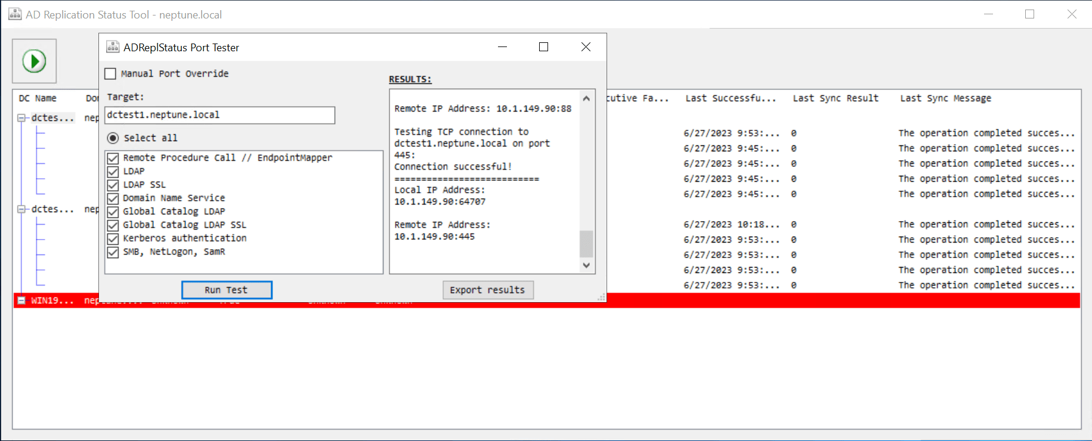Click the ADReplStatus Port Tester window icon
Viewport: 1092px width, 441px height.
pos(113,47)
